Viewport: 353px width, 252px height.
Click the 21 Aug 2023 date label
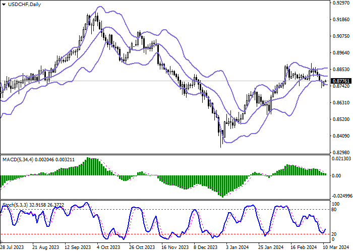[46, 247]
